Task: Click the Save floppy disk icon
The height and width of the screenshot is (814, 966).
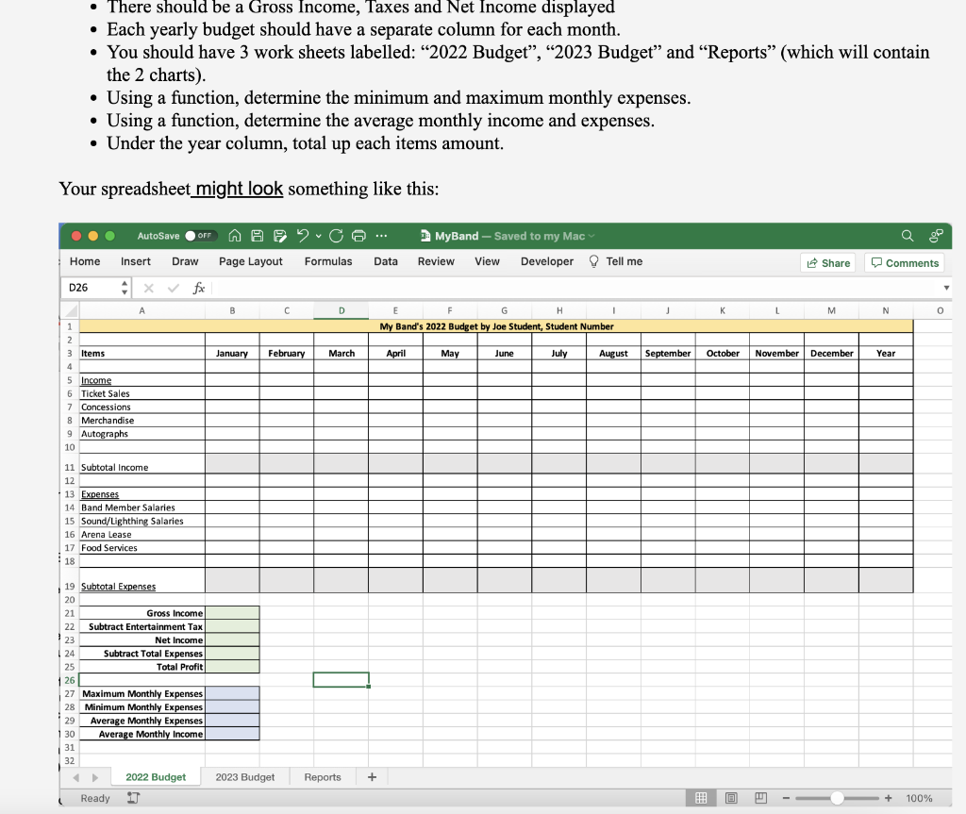Action: click(258, 236)
